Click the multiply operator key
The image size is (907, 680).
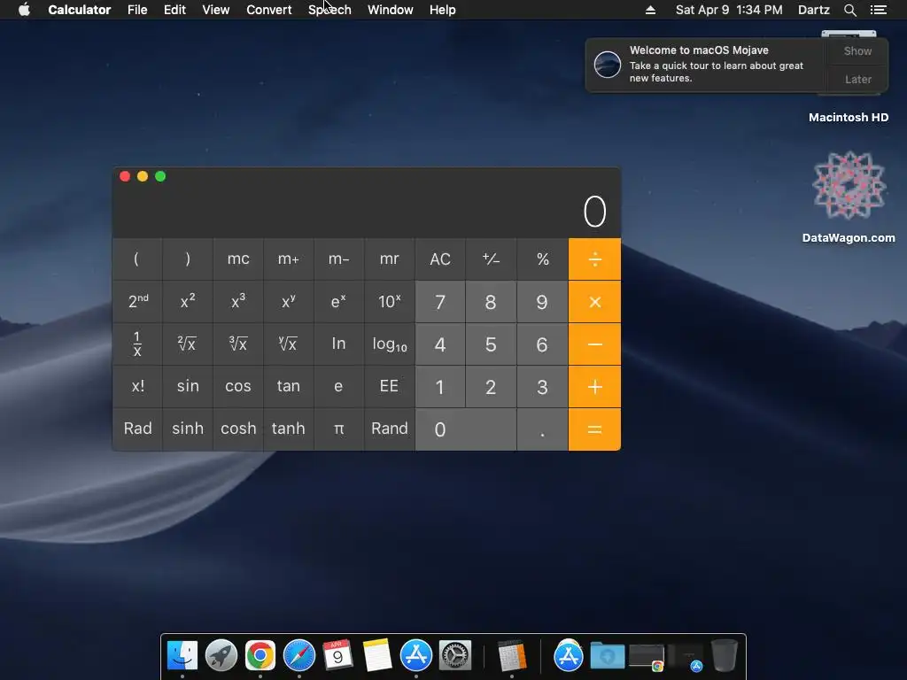tap(594, 302)
